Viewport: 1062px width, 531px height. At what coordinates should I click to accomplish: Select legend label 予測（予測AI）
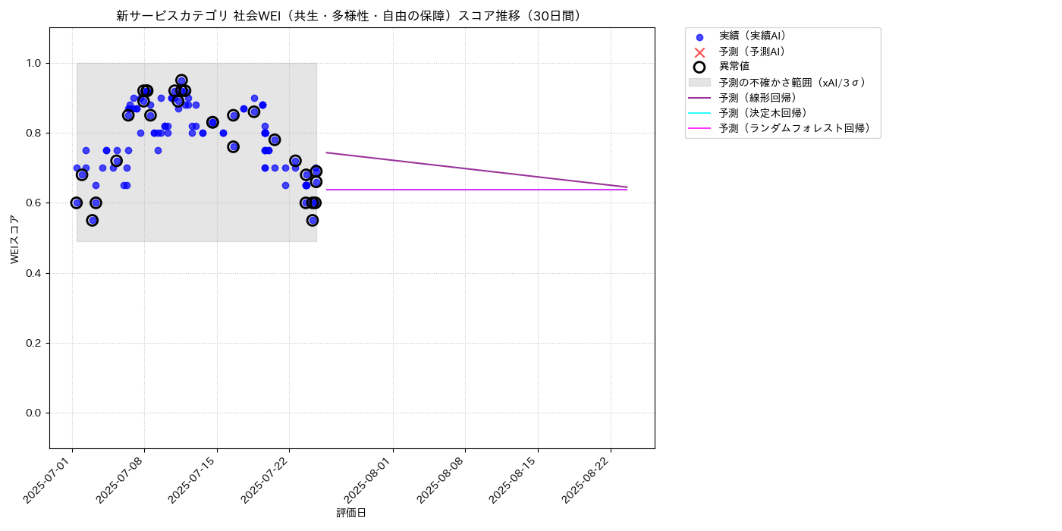753,52
